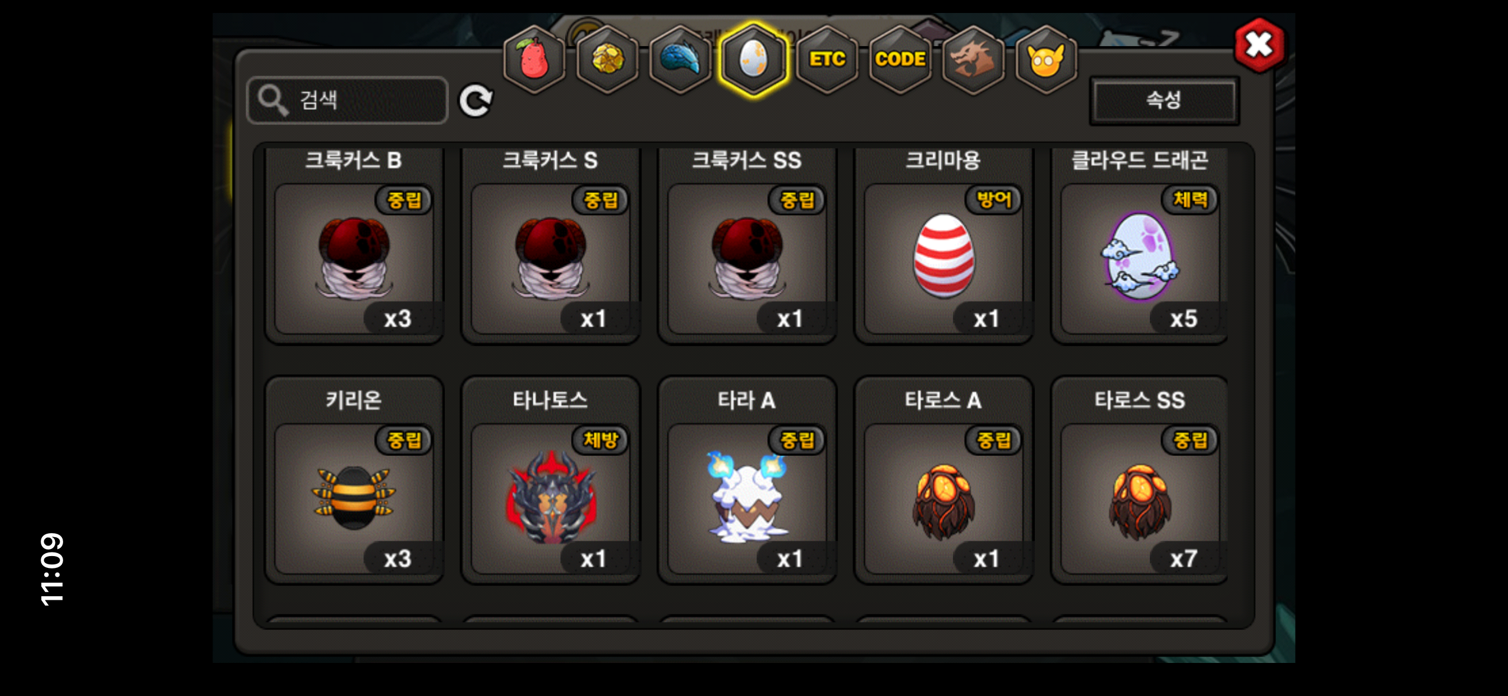1508x696 pixels.
Task: Click the magnifying glass search icon
Action: 273,100
